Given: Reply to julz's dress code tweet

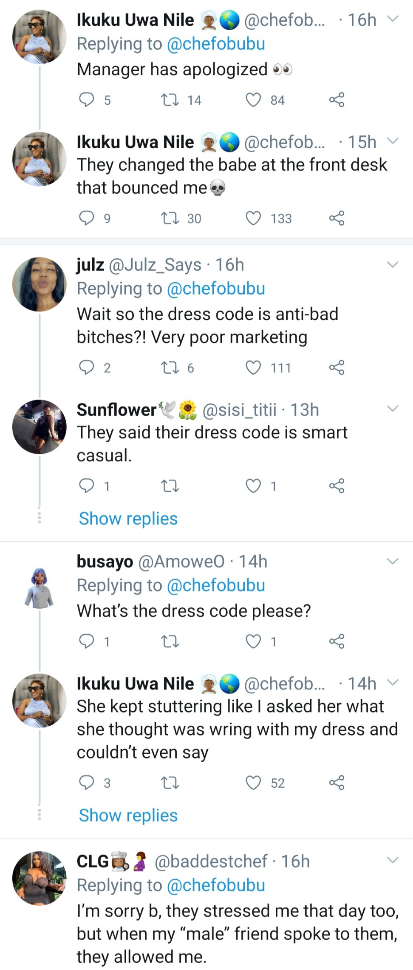Looking at the screenshot, I should coord(87,367).
